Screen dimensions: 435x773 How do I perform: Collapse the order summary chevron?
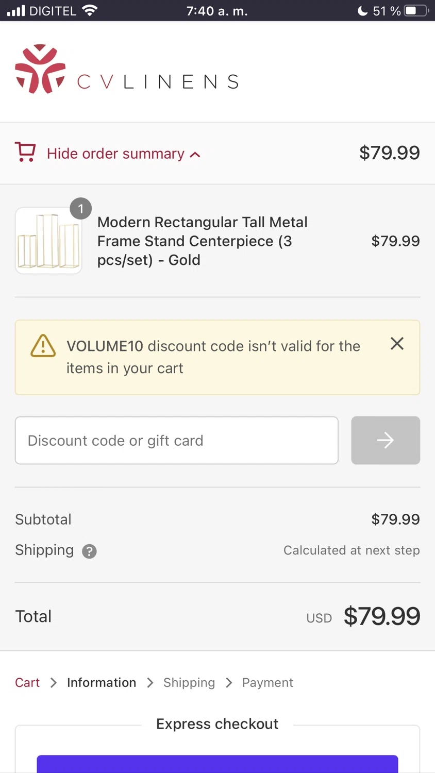point(195,155)
